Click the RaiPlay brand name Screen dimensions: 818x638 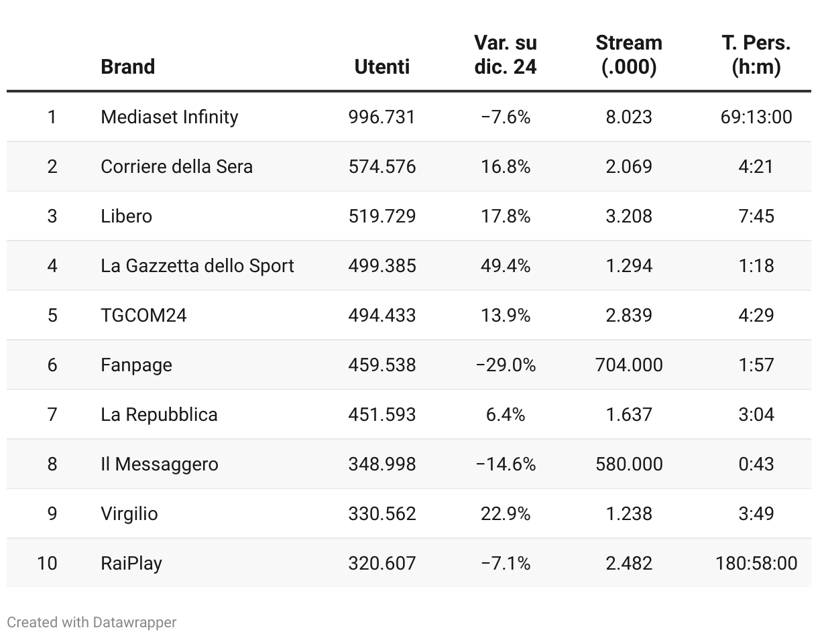point(131,563)
